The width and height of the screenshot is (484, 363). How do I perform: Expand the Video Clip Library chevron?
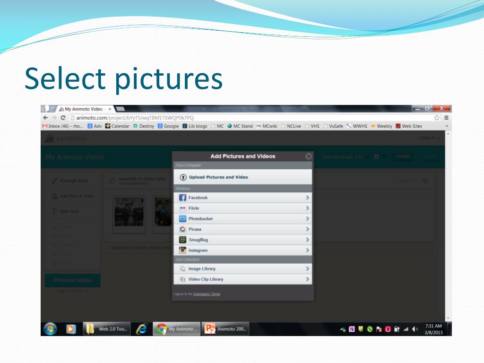point(307,279)
